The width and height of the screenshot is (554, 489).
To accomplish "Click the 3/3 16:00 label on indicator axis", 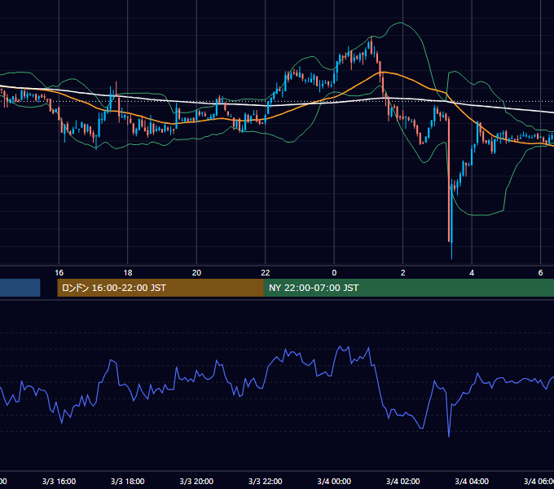I will (59, 482).
